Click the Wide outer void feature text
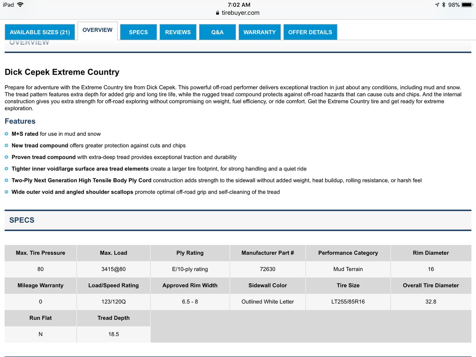 pos(146,192)
